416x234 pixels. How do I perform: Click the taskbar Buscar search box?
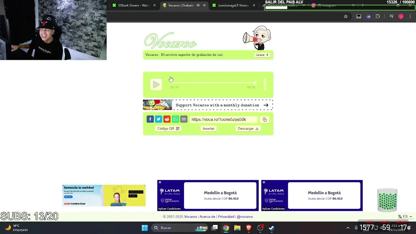pos(179,228)
